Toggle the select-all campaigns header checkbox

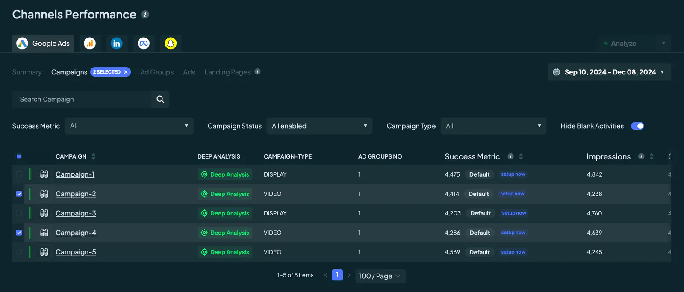[19, 156]
